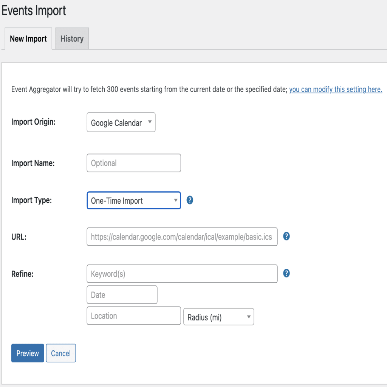Select the 'Import Name:' label
The height and width of the screenshot is (387, 387).
[x=33, y=163]
